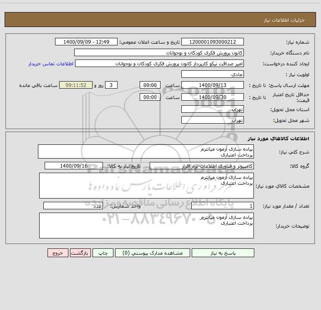Click the چاپ print button

coord(103,253)
